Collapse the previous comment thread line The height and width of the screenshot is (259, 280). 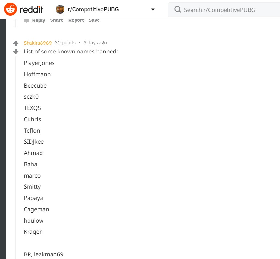16,23
